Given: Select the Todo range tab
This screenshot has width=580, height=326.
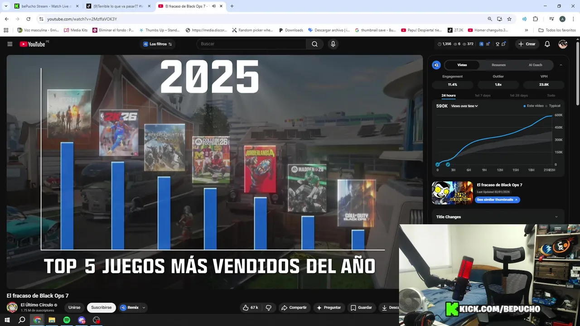Looking at the screenshot, I should (551, 96).
